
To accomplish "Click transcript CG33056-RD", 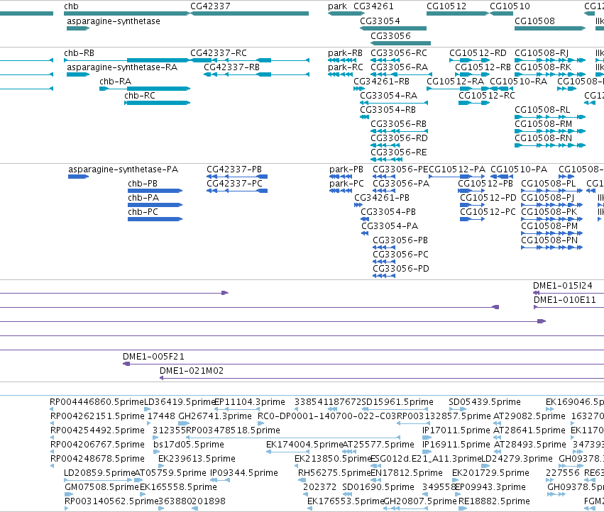I will click(399, 138).
